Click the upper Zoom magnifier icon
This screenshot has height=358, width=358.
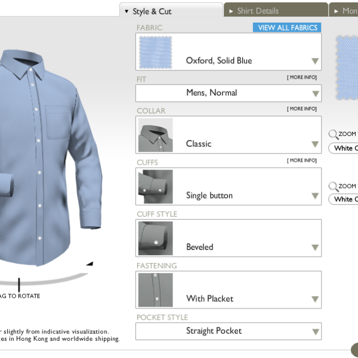[x=333, y=134]
